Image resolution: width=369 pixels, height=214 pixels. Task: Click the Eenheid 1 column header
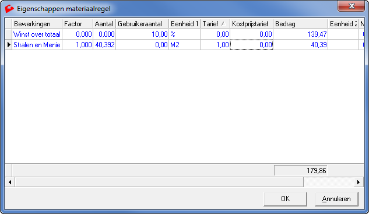click(184, 24)
